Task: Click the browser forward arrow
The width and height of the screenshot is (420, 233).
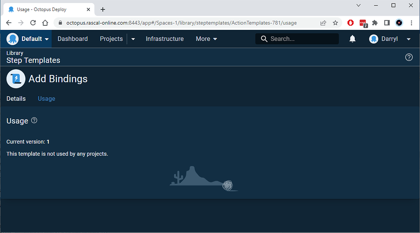Action: point(21,23)
